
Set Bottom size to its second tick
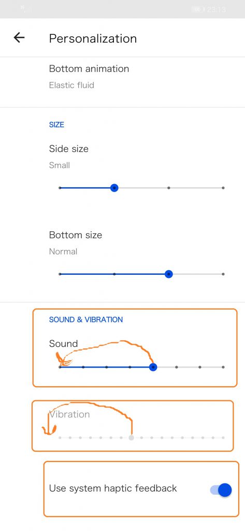(x=114, y=274)
